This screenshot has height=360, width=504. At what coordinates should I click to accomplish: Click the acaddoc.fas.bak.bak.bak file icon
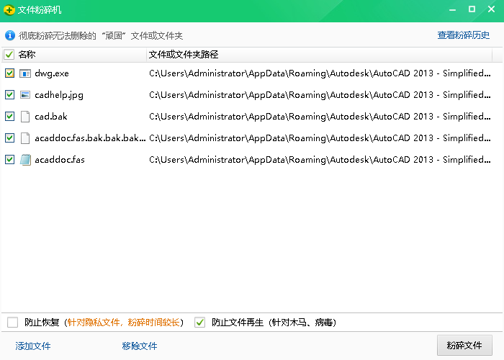(x=25, y=138)
